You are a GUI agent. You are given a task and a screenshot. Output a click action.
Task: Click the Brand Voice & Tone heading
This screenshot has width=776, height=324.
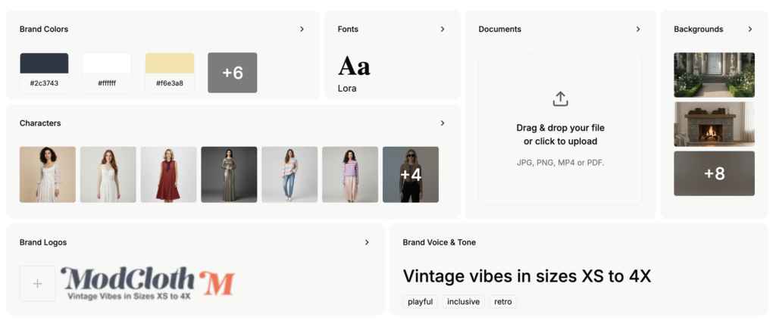[440, 242]
